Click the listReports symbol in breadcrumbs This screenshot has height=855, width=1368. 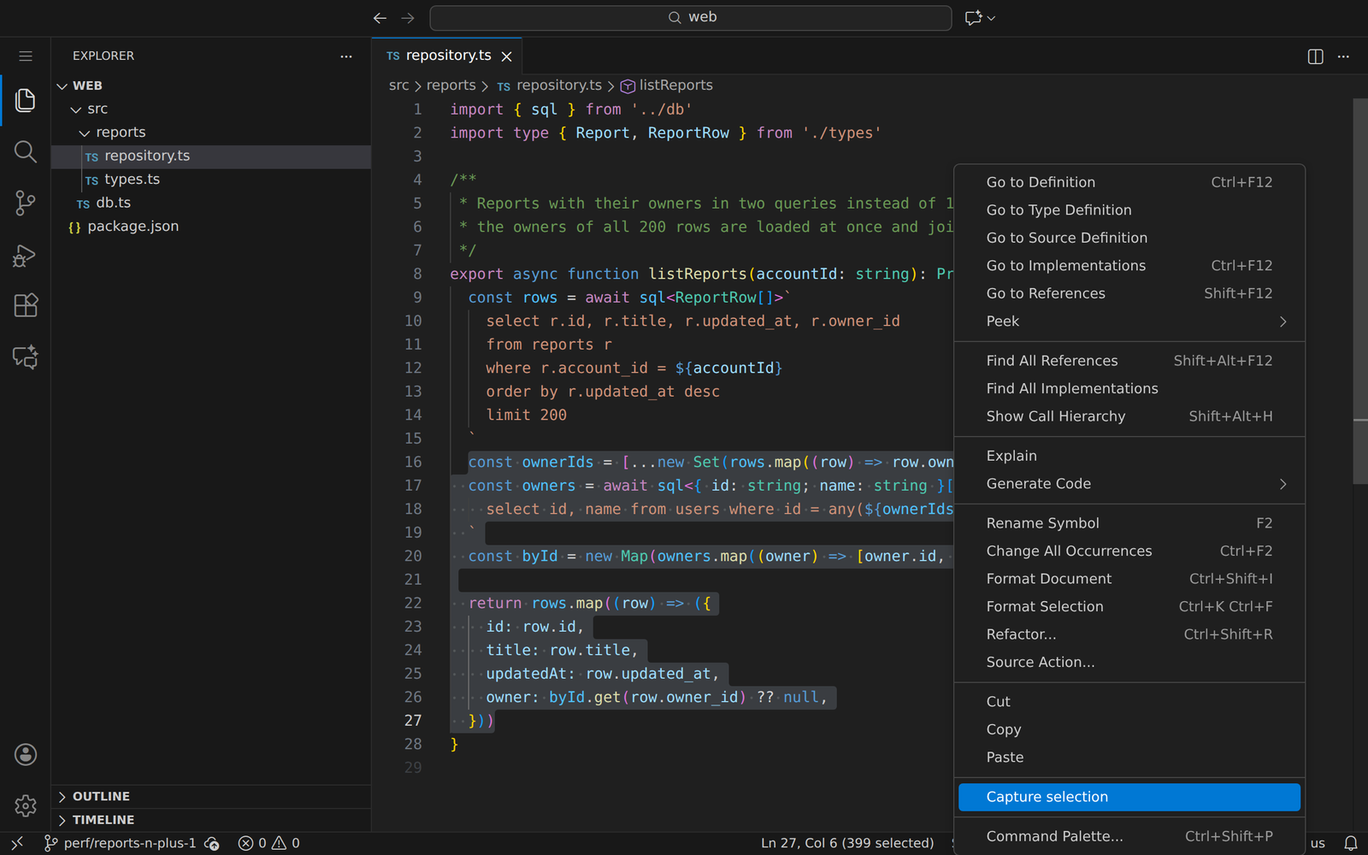coord(667,85)
